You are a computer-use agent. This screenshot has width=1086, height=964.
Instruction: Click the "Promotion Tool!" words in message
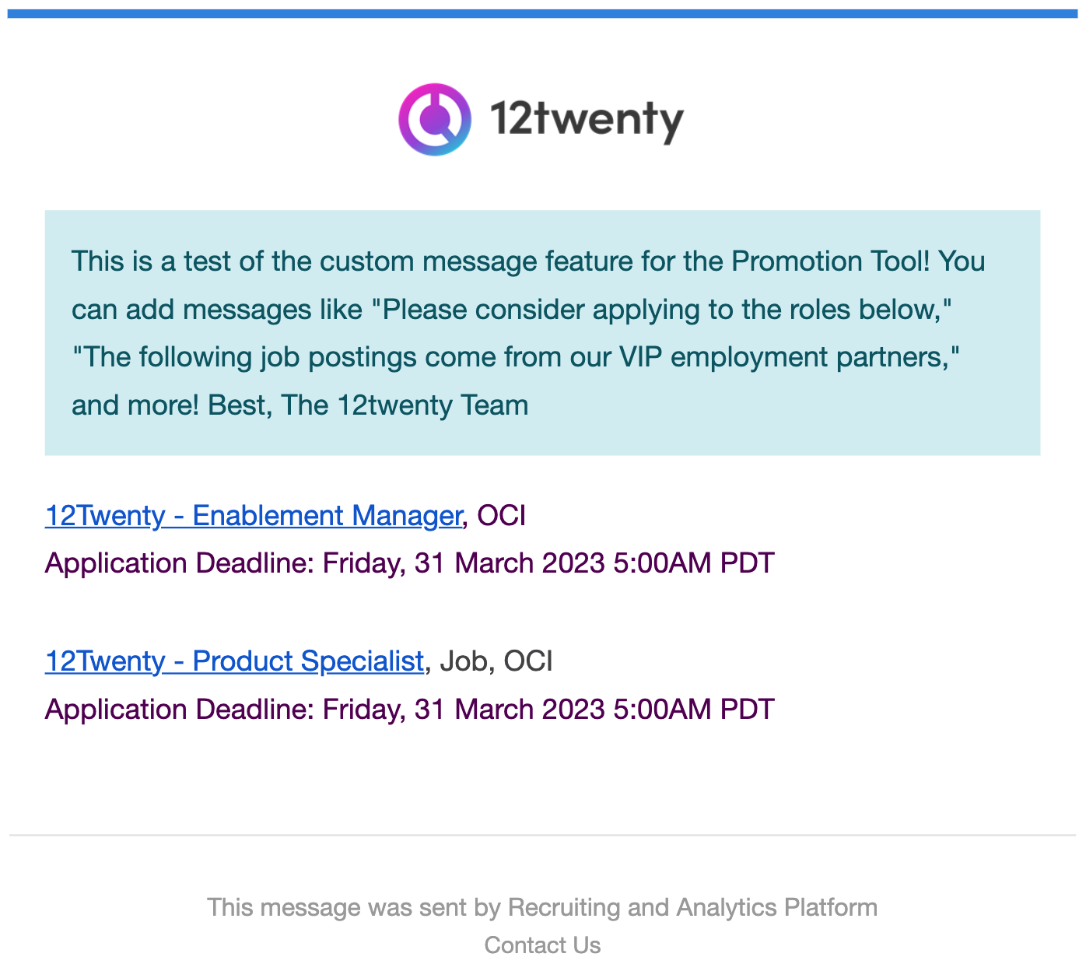pos(831,261)
